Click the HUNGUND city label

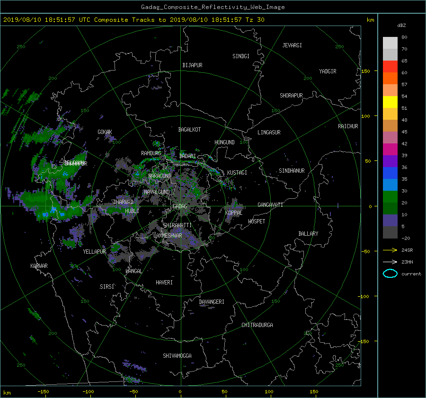(x=224, y=142)
